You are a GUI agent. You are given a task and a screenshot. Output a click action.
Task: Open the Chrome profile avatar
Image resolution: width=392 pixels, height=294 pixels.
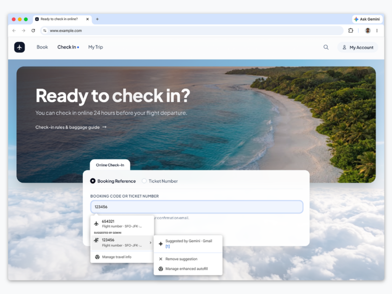[x=368, y=30]
